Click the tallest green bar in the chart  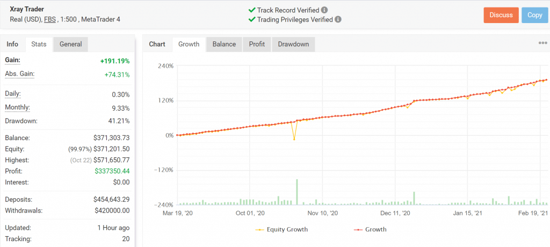296,192
